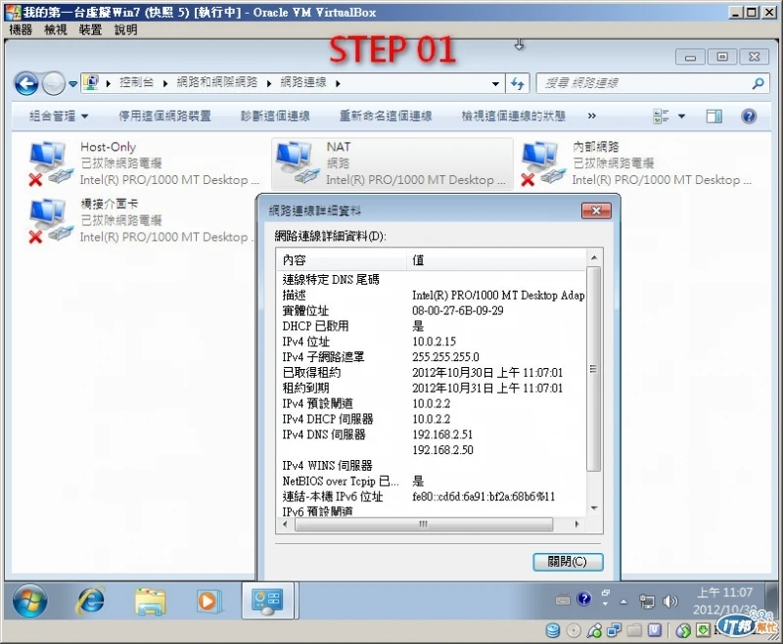Expand the toolbar overflow chevron

[592, 115]
